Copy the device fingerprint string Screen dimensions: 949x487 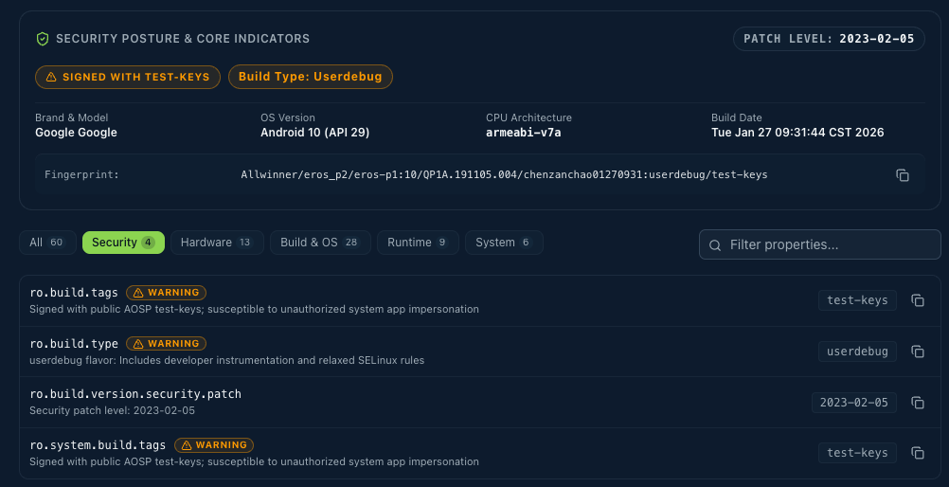[x=903, y=175]
